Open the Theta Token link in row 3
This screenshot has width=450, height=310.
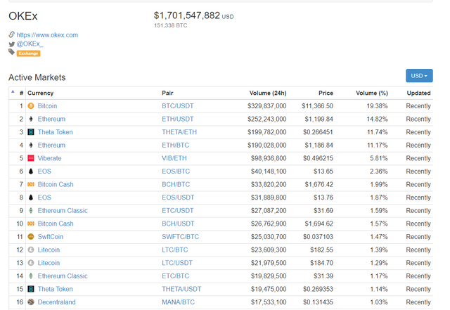click(x=56, y=132)
